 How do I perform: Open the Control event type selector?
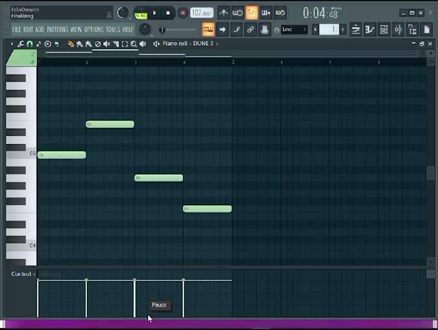coord(23,274)
